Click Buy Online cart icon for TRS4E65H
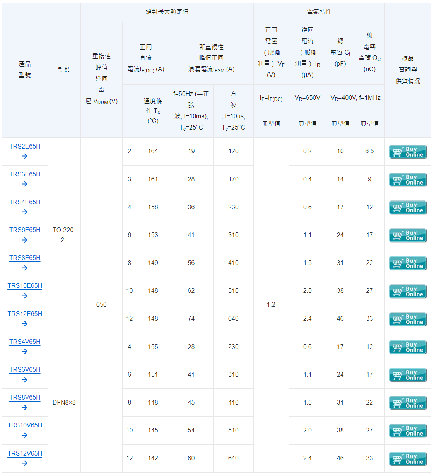This screenshot has height=475, width=434. tap(408, 208)
